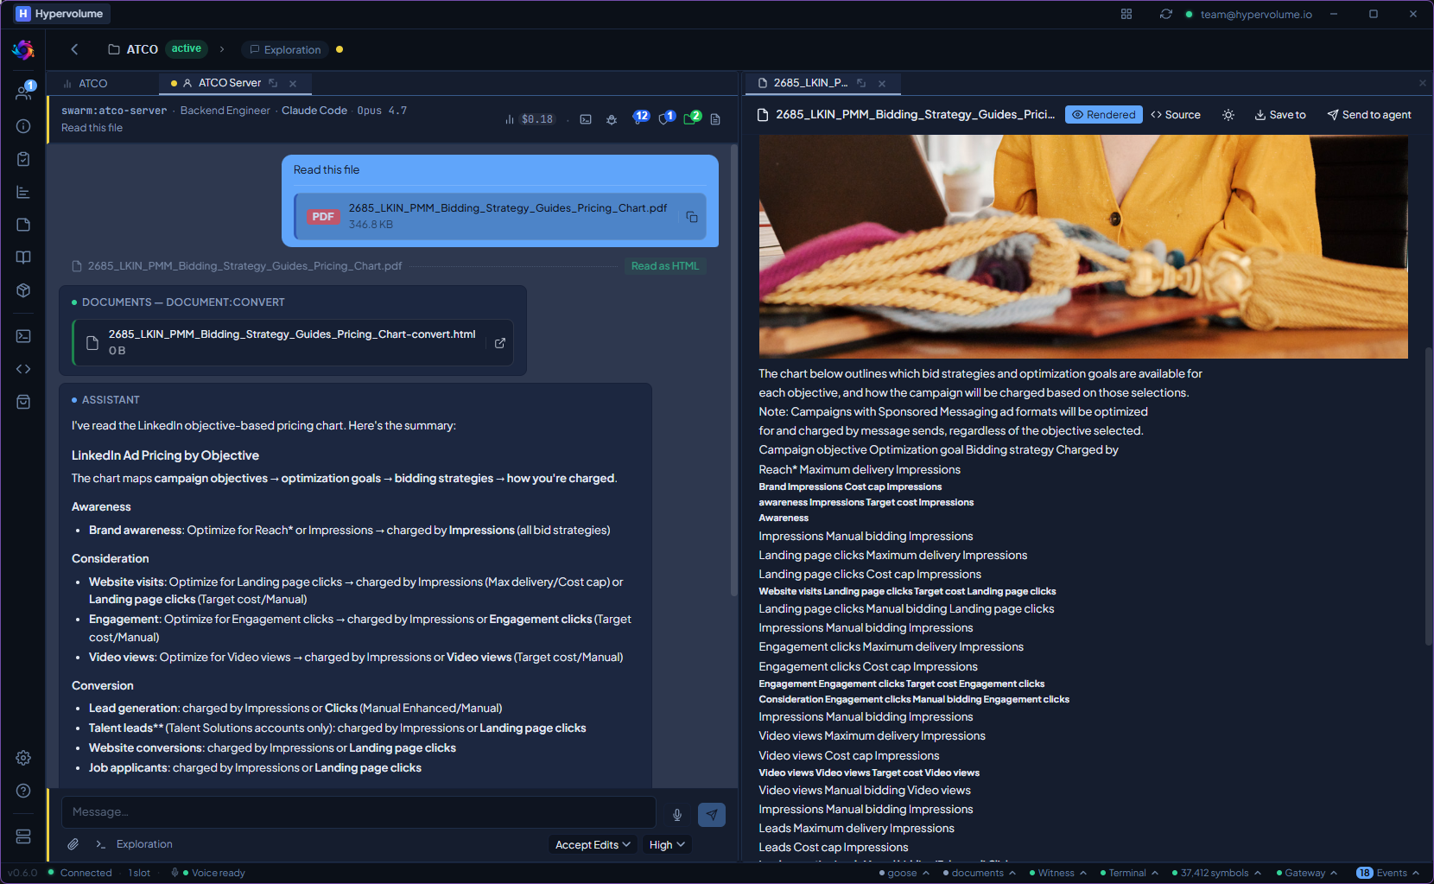
Task: Click the document preview photo image
Action: click(x=1083, y=246)
